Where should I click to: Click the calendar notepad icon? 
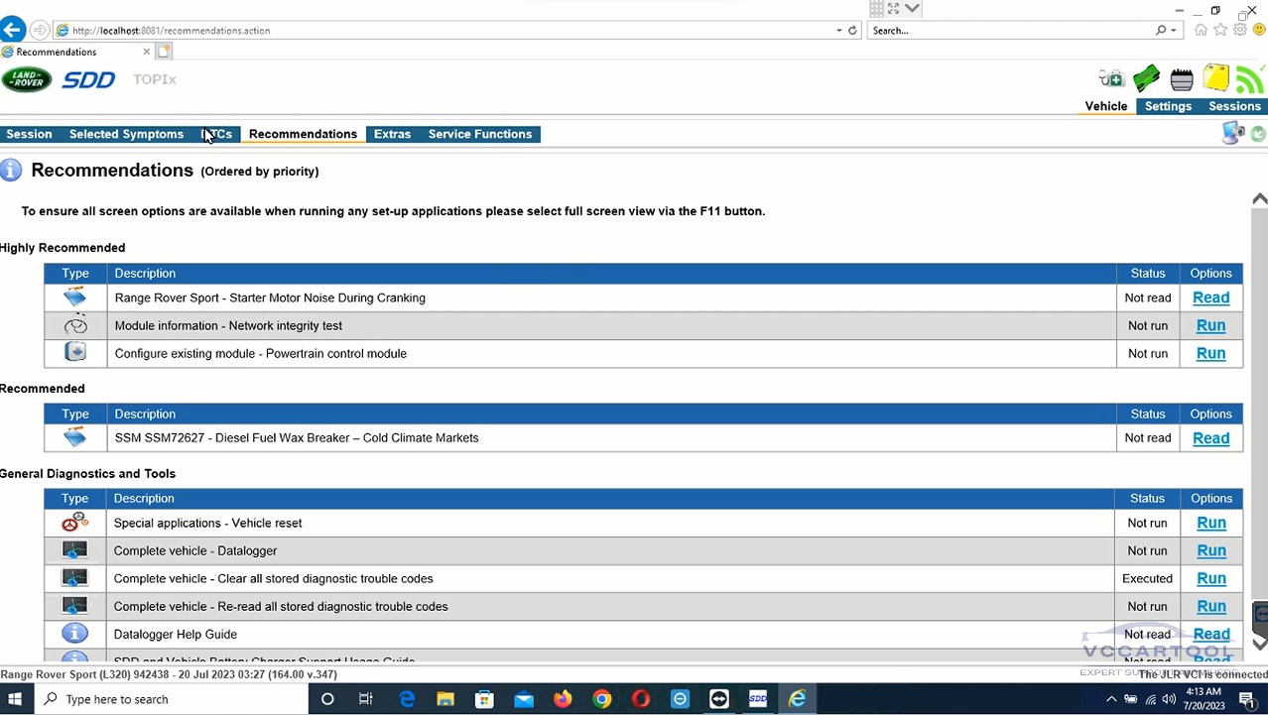[1181, 79]
